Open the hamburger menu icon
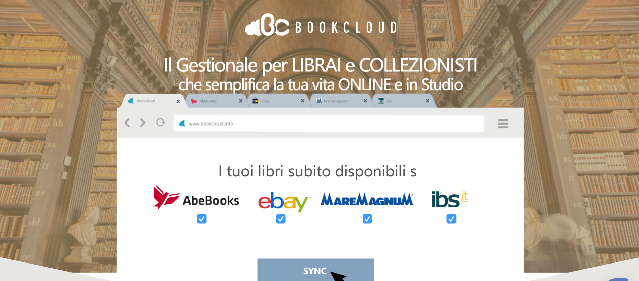This screenshot has width=639, height=281. point(503,124)
